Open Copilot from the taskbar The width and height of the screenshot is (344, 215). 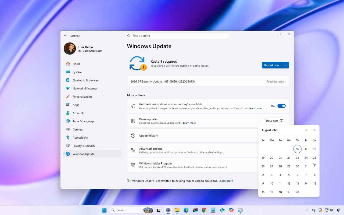coord(231,210)
